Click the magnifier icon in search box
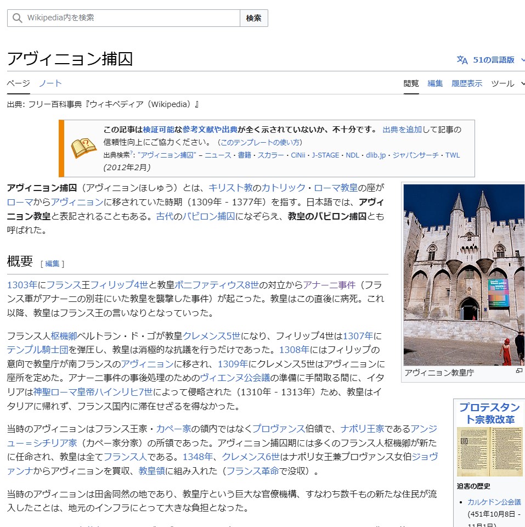Viewport: 525px width, 527px height. click(17, 18)
